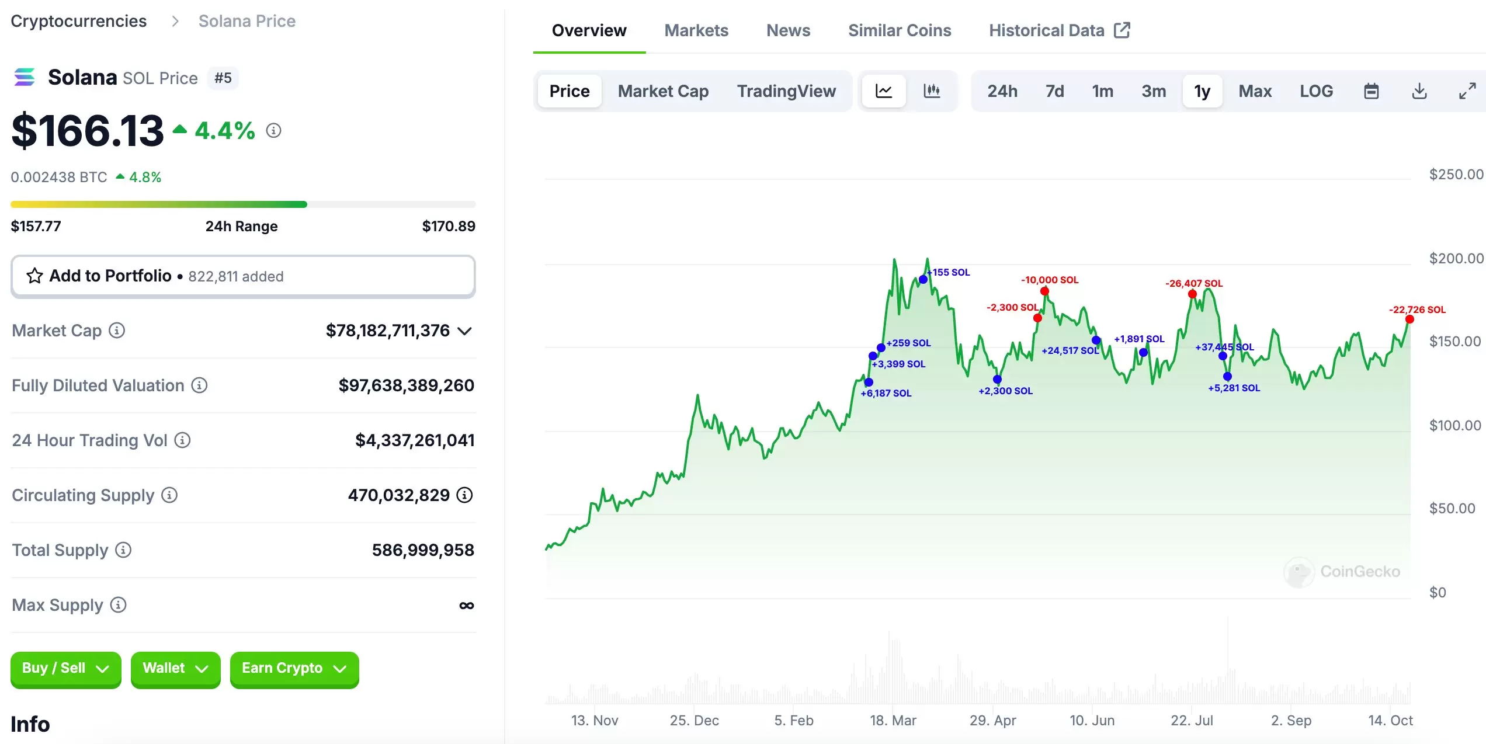Screen dimensions: 1486x744
Task: Click the Max Supply info icon
Action: pos(118,605)
